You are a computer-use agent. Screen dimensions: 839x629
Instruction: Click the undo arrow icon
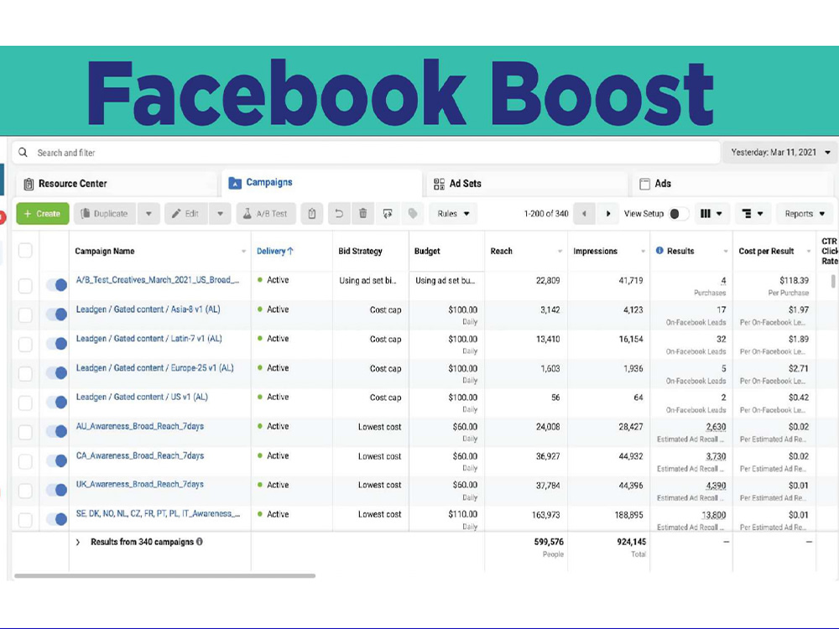click(339, 213)
